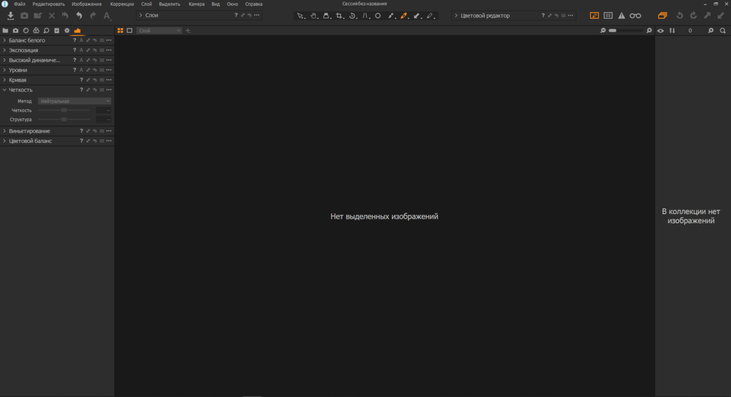731x397 pixels.
Task: Open the Камера menu
Action: (197, 4)
